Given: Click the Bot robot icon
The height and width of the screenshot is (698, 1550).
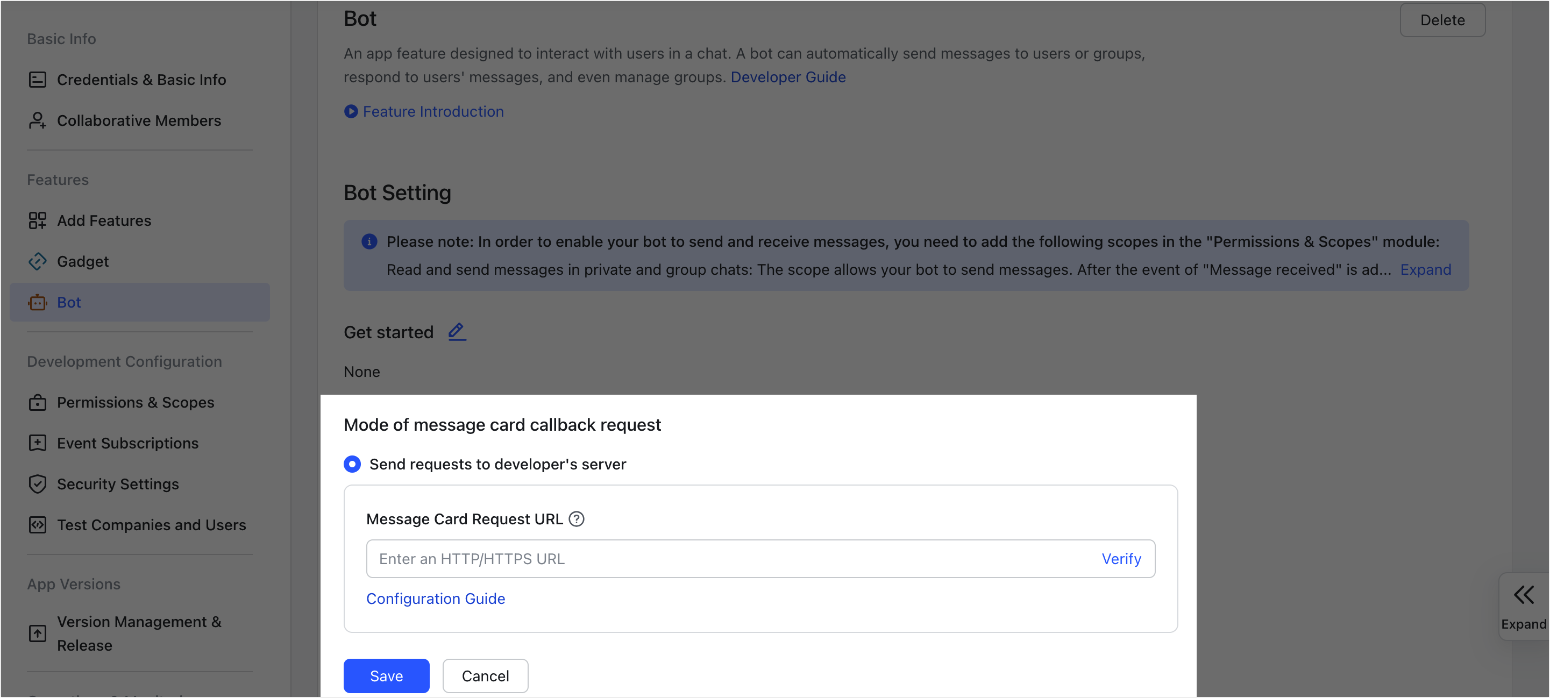Looking at the screenshot, I should 37,302.
